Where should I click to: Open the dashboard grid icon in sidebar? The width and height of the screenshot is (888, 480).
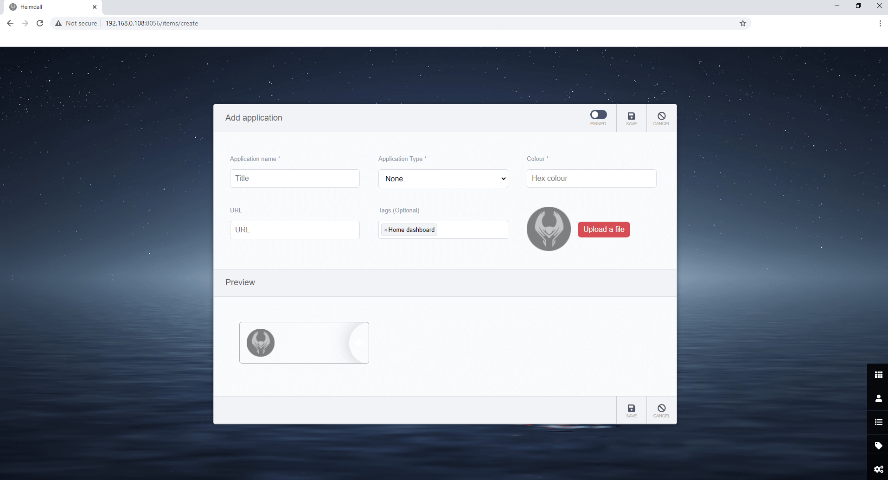pyautogui.click(x=878, y=375)
